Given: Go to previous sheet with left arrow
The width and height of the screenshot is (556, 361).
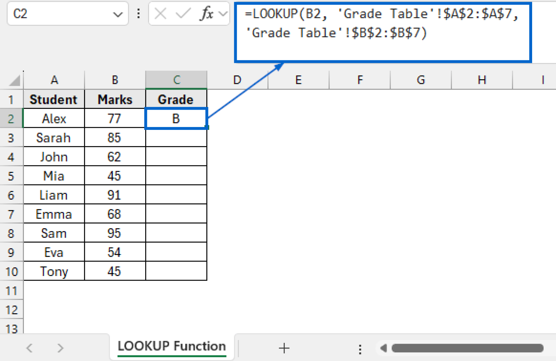Looking at the screenshot, I should pyautogui.click(x=30, y=348).
